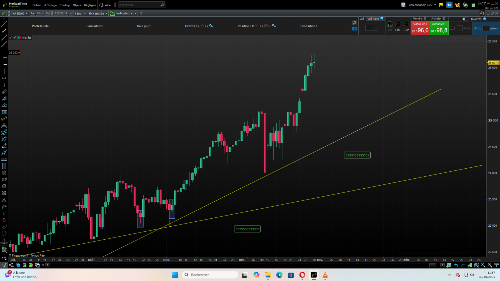Select the TO order type icon
500x281 pixels.
click(389, 24)
